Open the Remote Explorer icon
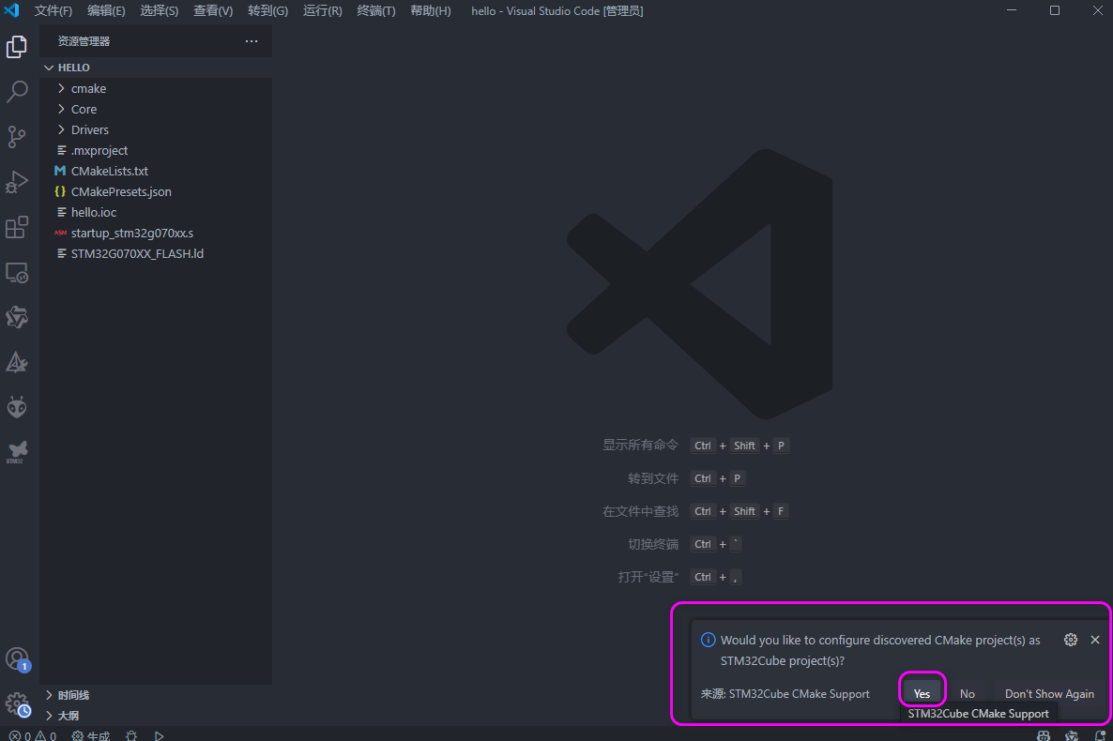1113x741 pixels. click(x=16, y=273)
